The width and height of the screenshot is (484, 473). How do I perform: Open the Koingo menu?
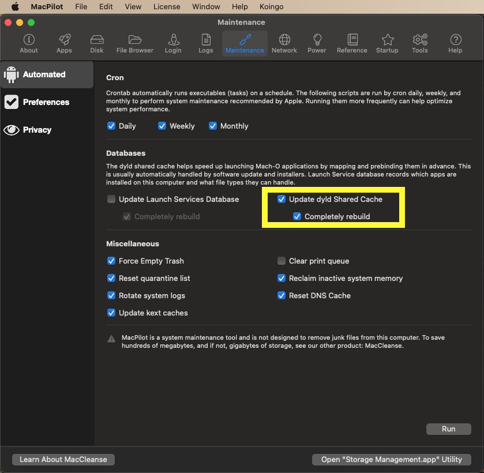pyautogui.click(x=271, y=6)
